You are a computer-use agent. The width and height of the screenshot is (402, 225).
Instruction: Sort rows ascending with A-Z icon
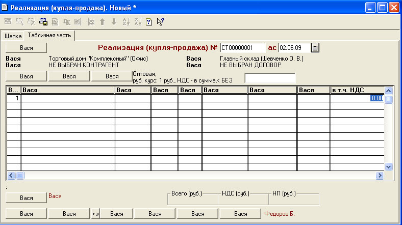click(x=125, y=22)
